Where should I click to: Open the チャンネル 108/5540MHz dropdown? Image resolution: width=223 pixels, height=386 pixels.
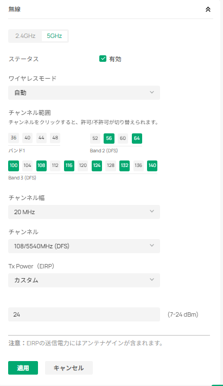pyautogui.click(x=84, y=246)
